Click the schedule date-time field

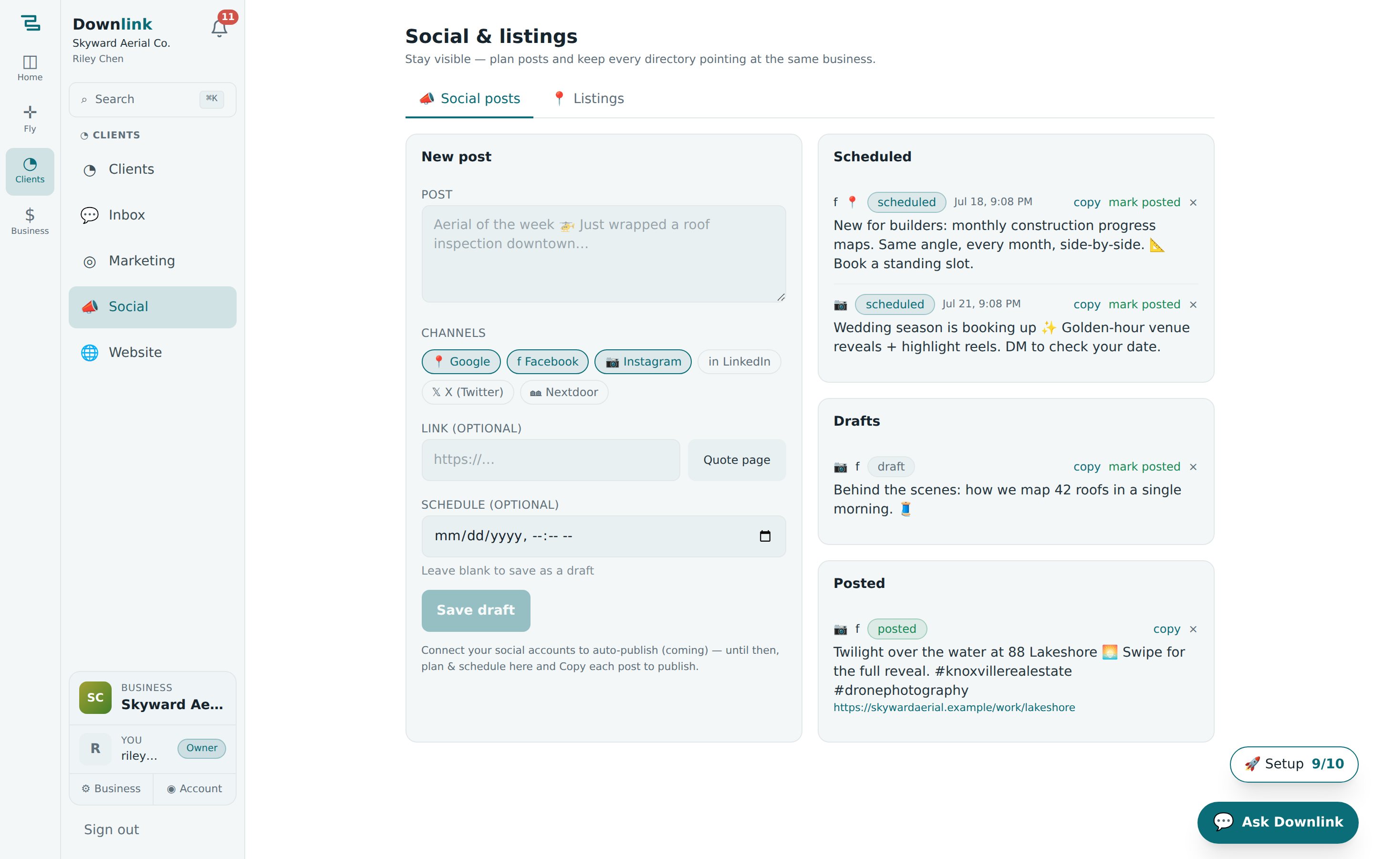pos(604,536)
